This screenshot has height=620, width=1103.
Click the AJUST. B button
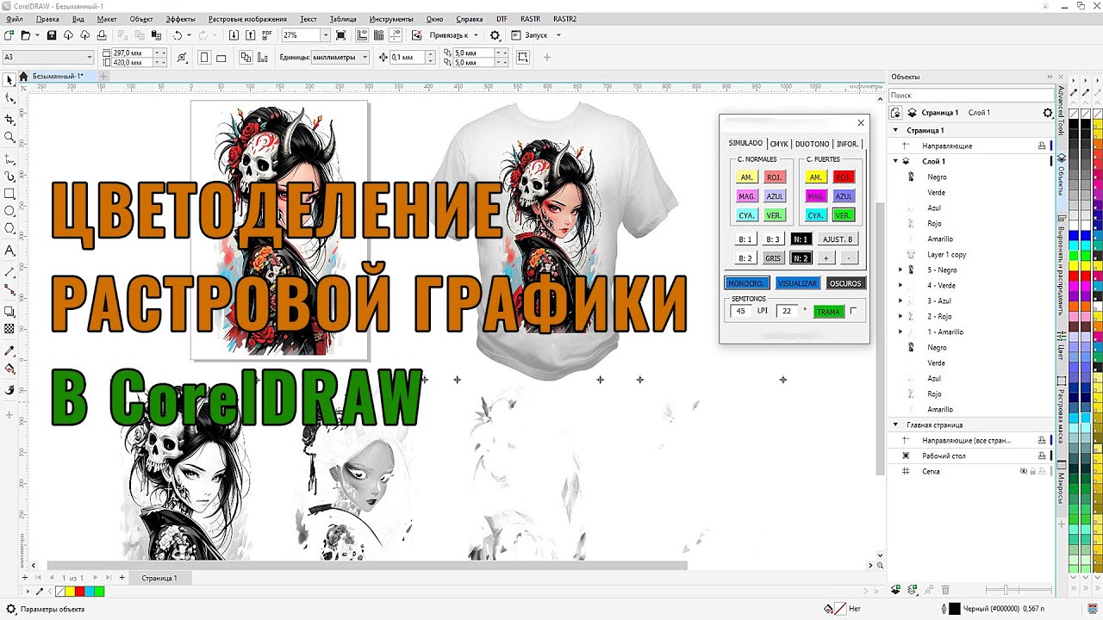coord(838,239)
